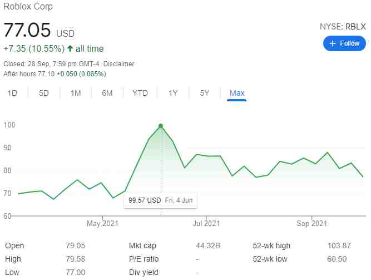Click the 4 Jun peak data point
This screenshot has height=280, width=371.
[x=161, y=126]
